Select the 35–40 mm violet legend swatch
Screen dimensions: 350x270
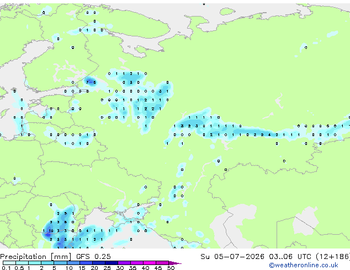136,263
